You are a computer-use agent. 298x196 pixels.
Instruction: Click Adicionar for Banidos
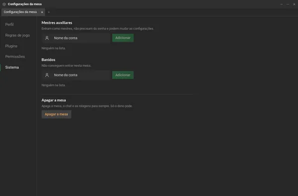pos(123,75)
